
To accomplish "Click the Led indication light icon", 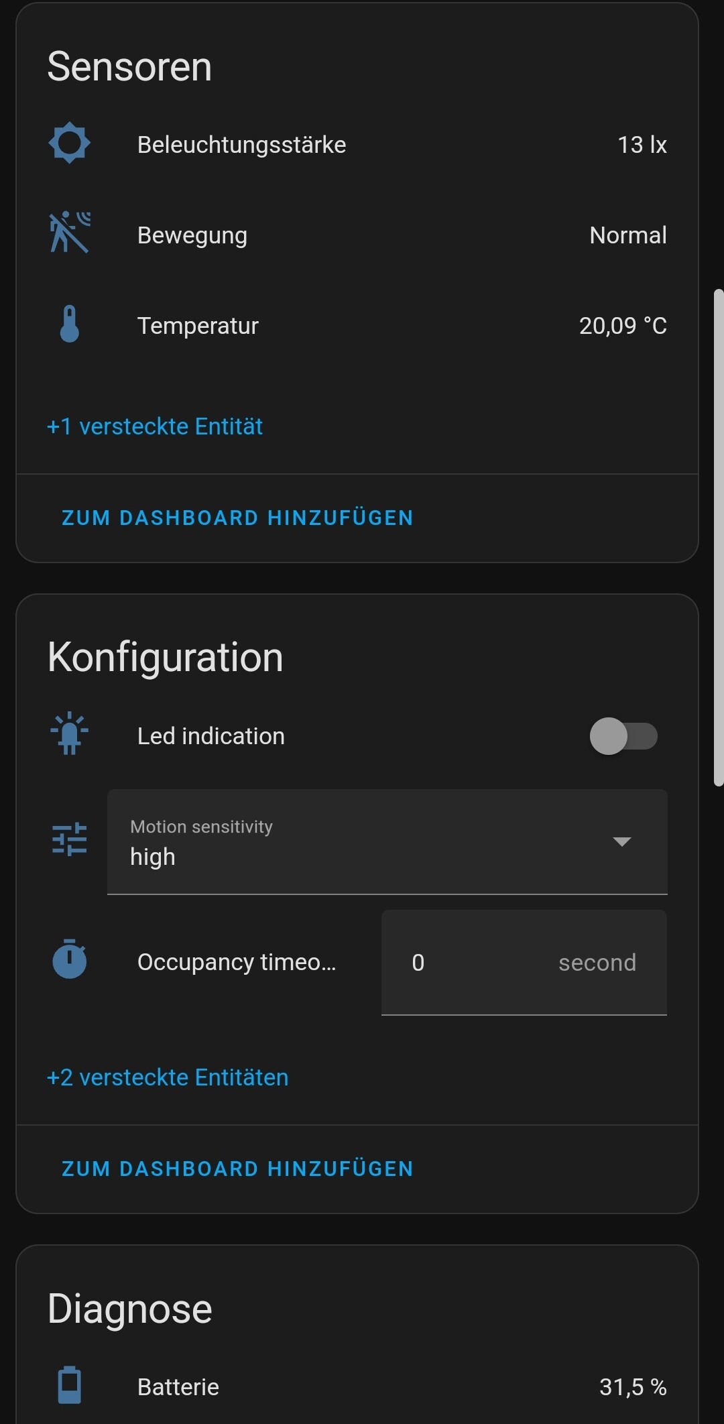I will 70,735.
